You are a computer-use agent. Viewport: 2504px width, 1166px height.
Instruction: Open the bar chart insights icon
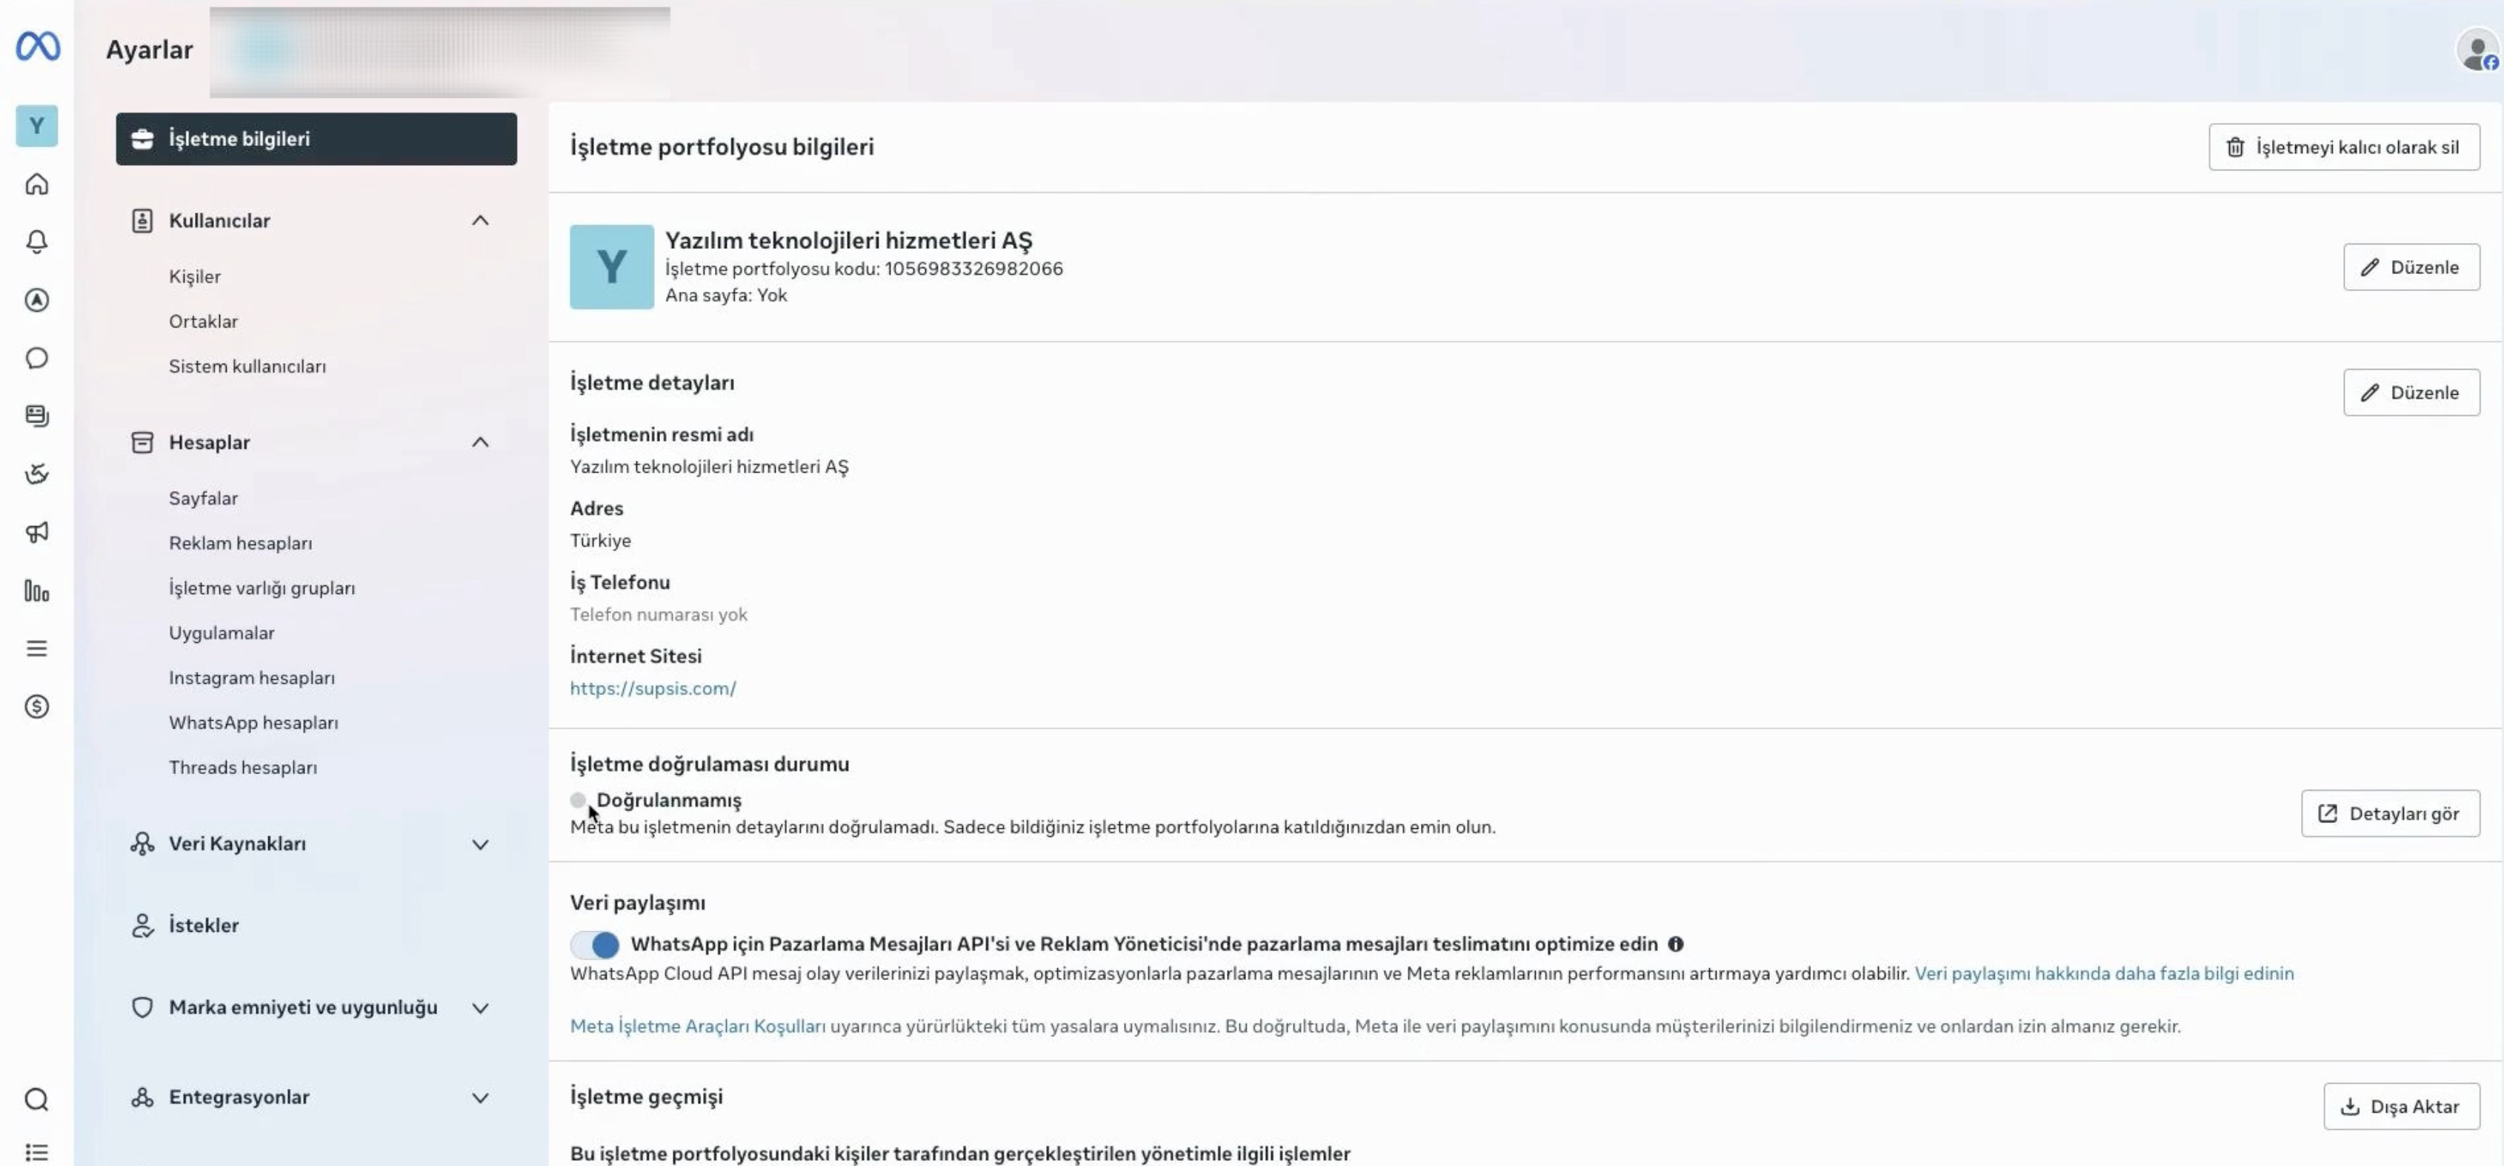37,590
